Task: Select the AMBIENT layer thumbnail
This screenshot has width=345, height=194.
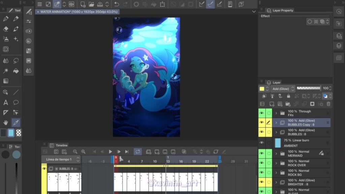Action: [278, 143]
